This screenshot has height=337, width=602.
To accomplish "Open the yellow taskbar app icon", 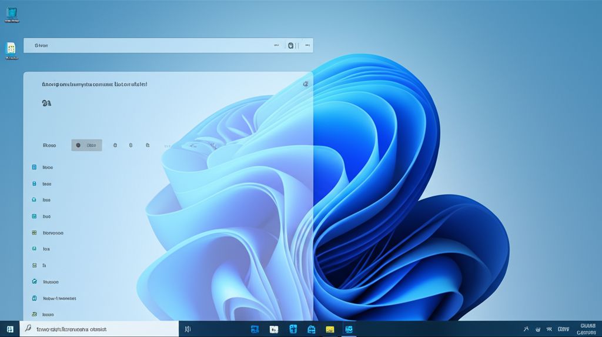I will click(x=330, y=329).
